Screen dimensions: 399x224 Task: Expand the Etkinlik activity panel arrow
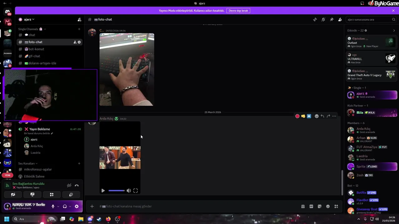tap(394, 30)
